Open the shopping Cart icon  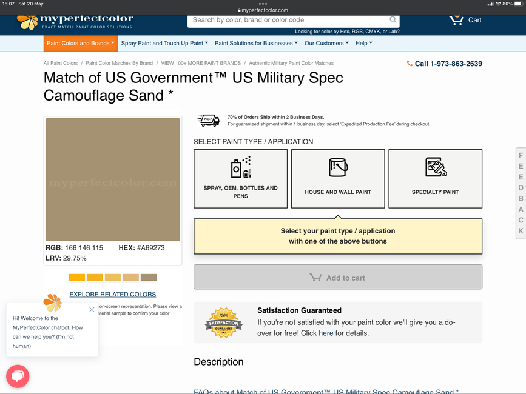(x=456, y=20)
